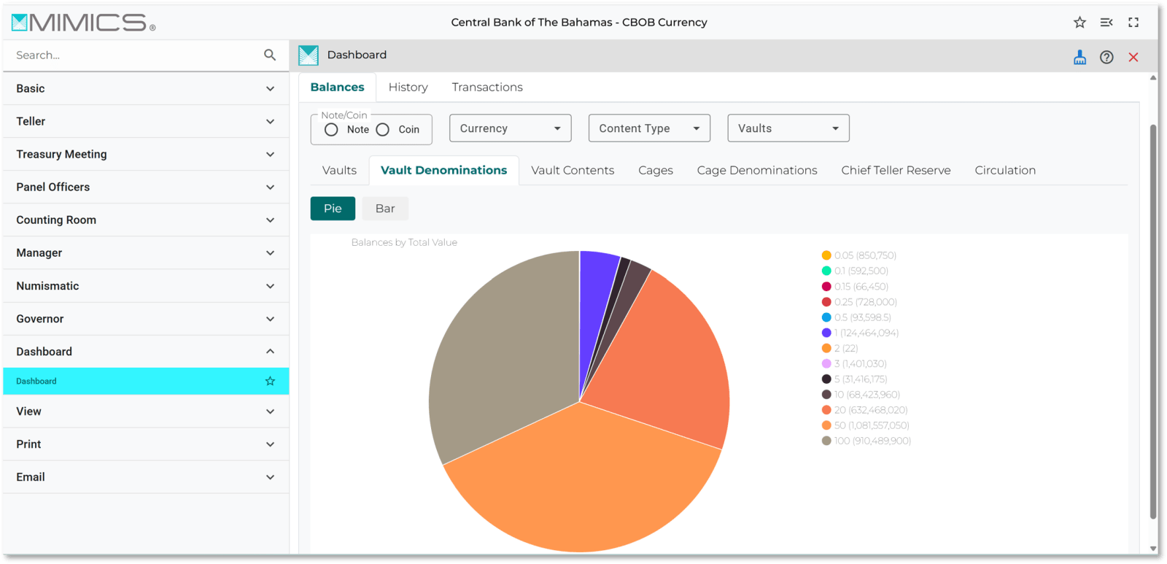Select the Coin radio button
The image size is (1167, 564).
(383, 129)
